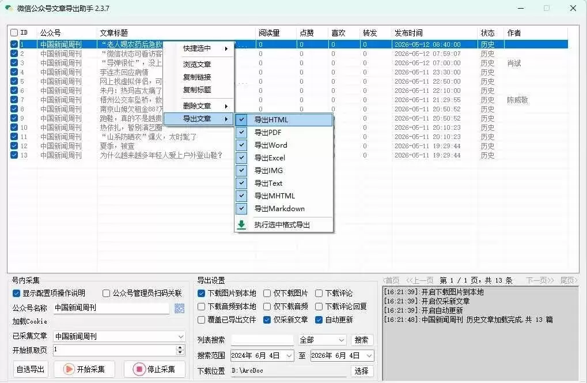Click the 自选导出 button
The height and width of the screenshot is (383, 587).
[31, 369]
